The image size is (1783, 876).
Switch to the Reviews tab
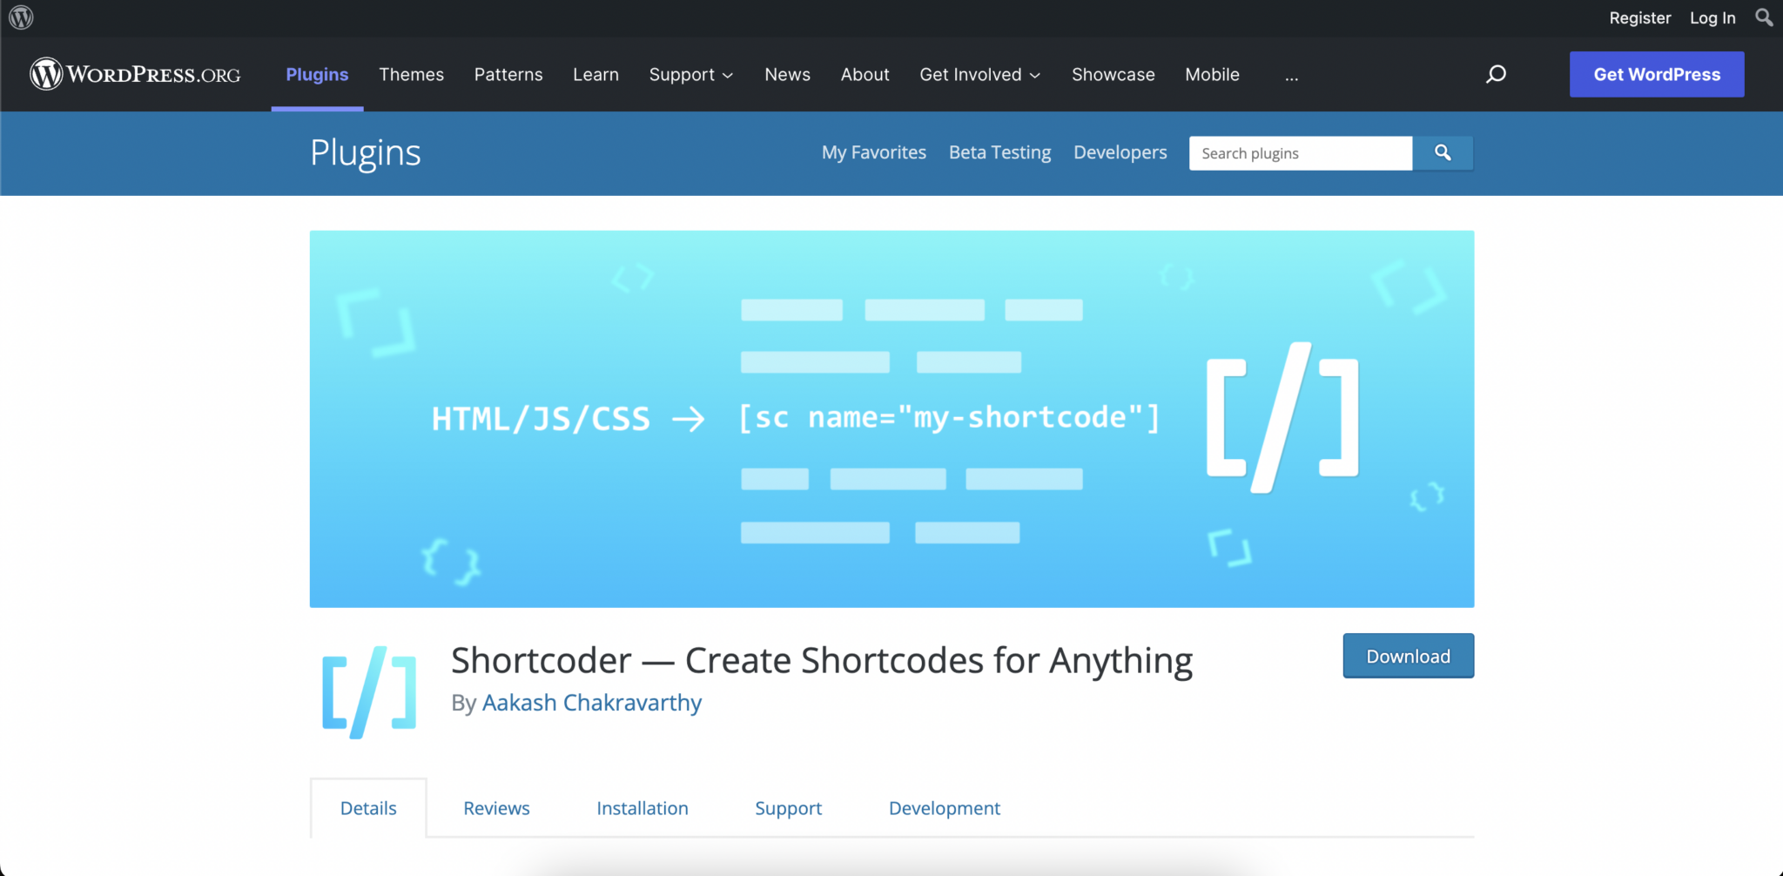click(x=496, y=808)
